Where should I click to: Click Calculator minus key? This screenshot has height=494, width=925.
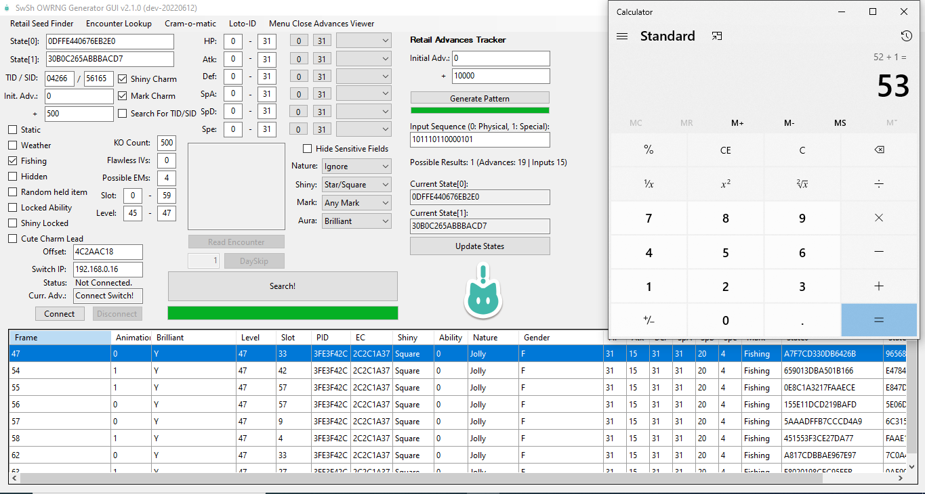coord(879,252)
